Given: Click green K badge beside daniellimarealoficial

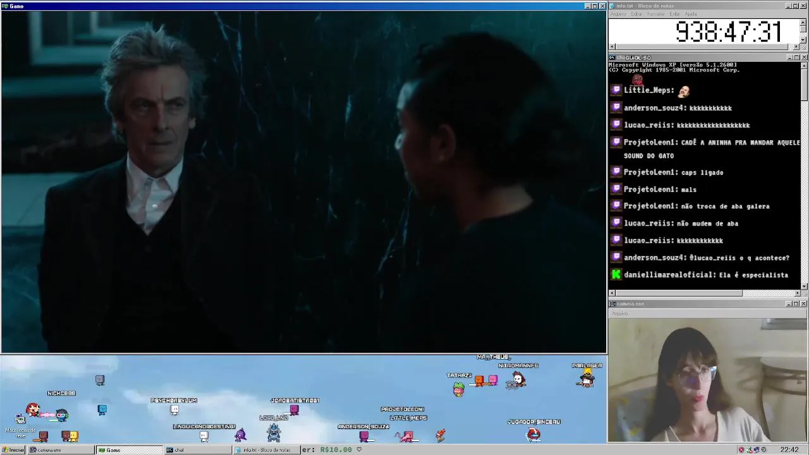Looking at the screenshot, I should [616, 274].
